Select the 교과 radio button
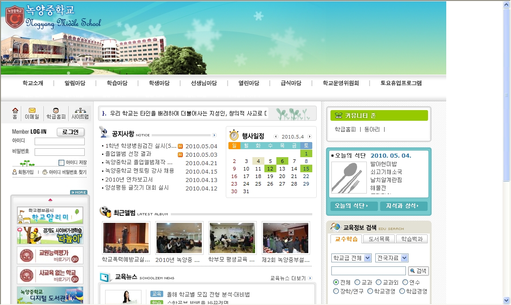This screenshot has width=511, height=305. pos(358,282)
